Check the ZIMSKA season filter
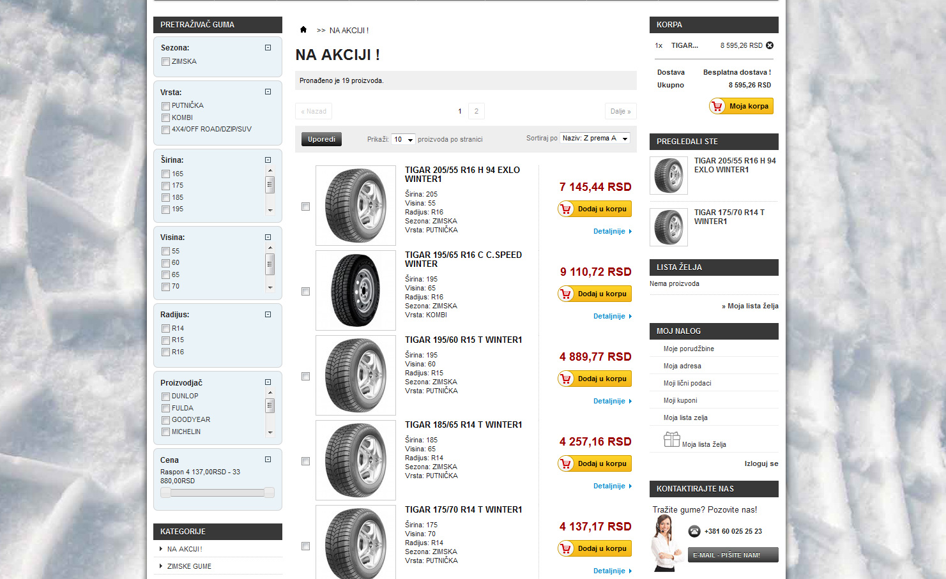This screenshot has height=579, width=946. tap(166, 62)
